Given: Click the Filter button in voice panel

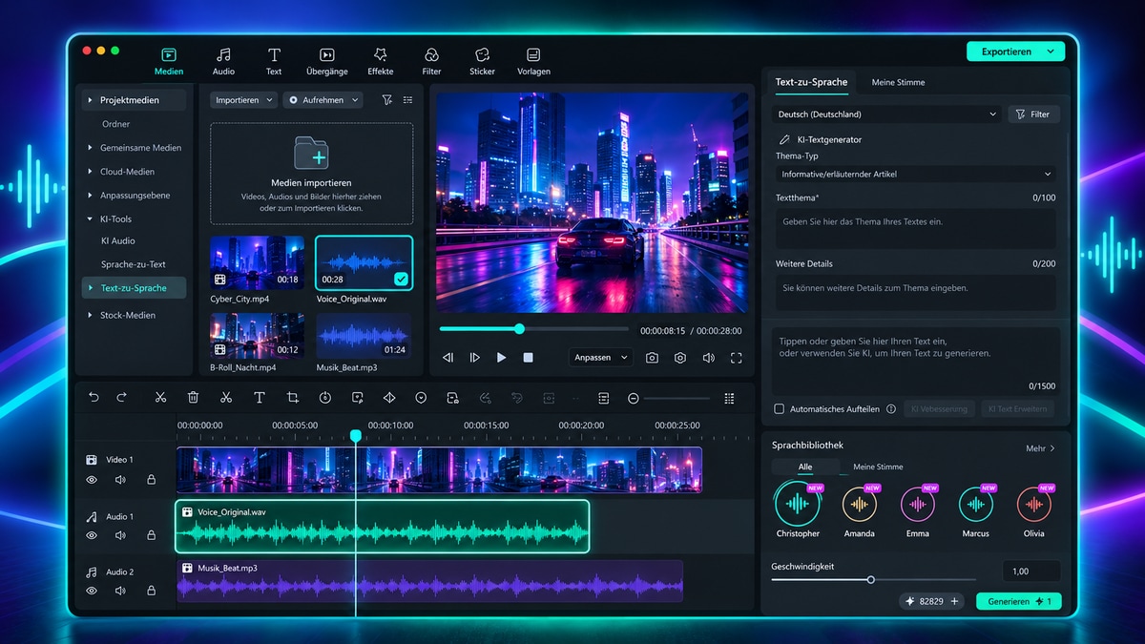Looking at the screenshot, I should coord(1033,114).
